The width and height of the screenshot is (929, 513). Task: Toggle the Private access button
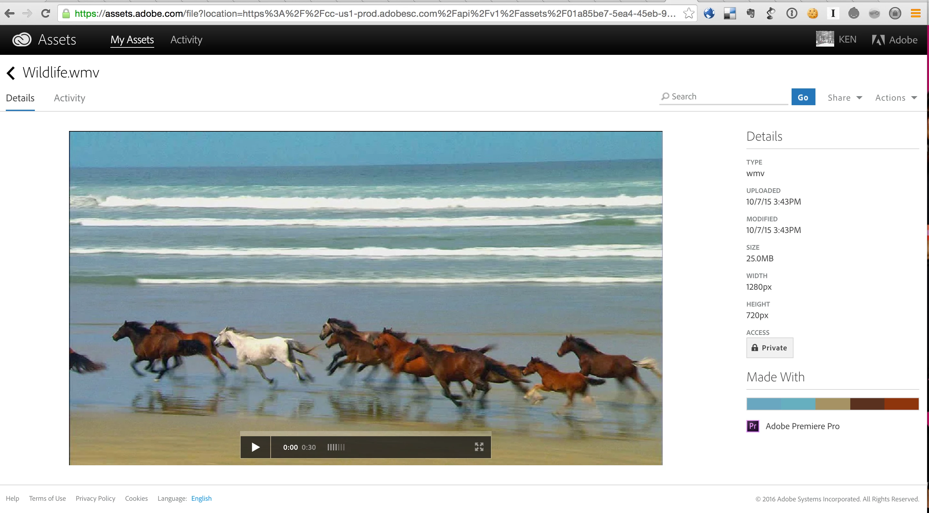(x=770, y=348)
